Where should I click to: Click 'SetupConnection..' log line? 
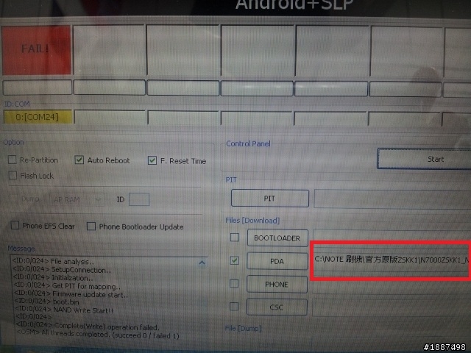coord(62,270)
